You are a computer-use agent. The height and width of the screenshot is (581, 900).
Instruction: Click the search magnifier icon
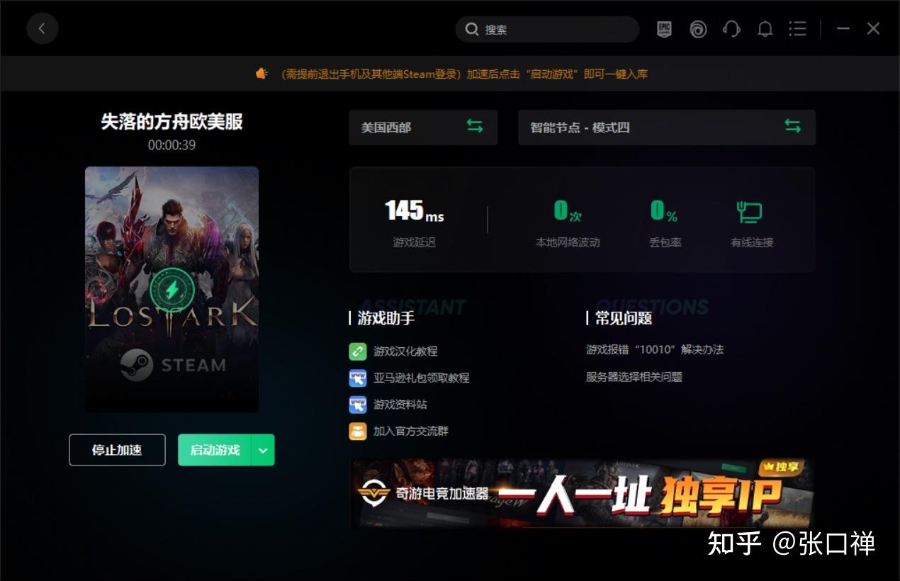pos(471,30)
